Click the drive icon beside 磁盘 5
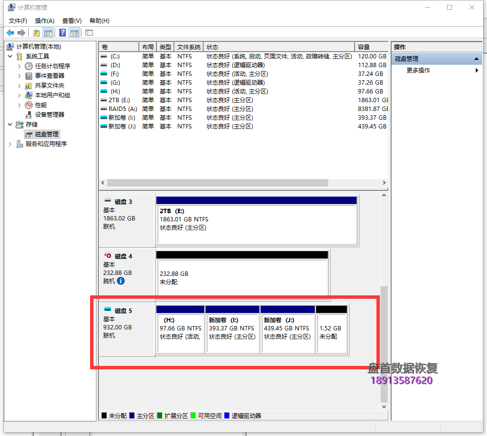This screenshot has width=487, height=436. 108,309
